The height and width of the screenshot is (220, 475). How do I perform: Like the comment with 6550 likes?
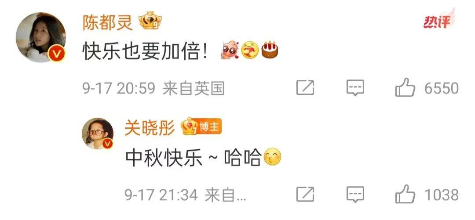tap(405, 87)
